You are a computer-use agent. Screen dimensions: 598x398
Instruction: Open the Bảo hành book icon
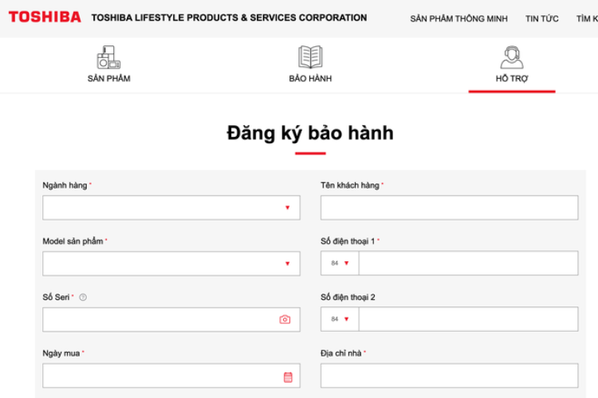(310, 57)
